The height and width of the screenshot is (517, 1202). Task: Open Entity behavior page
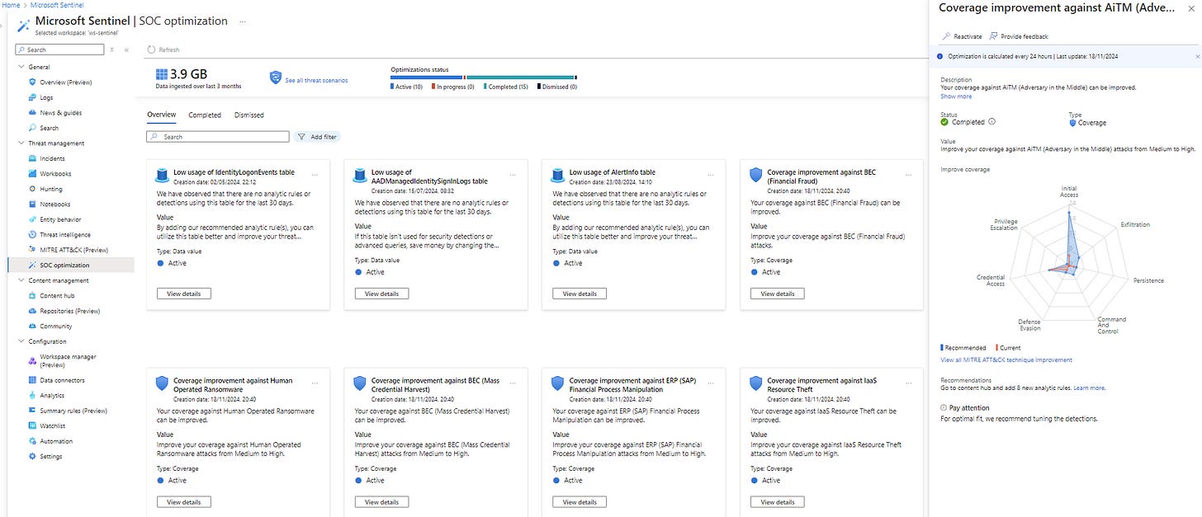point(60,219)
